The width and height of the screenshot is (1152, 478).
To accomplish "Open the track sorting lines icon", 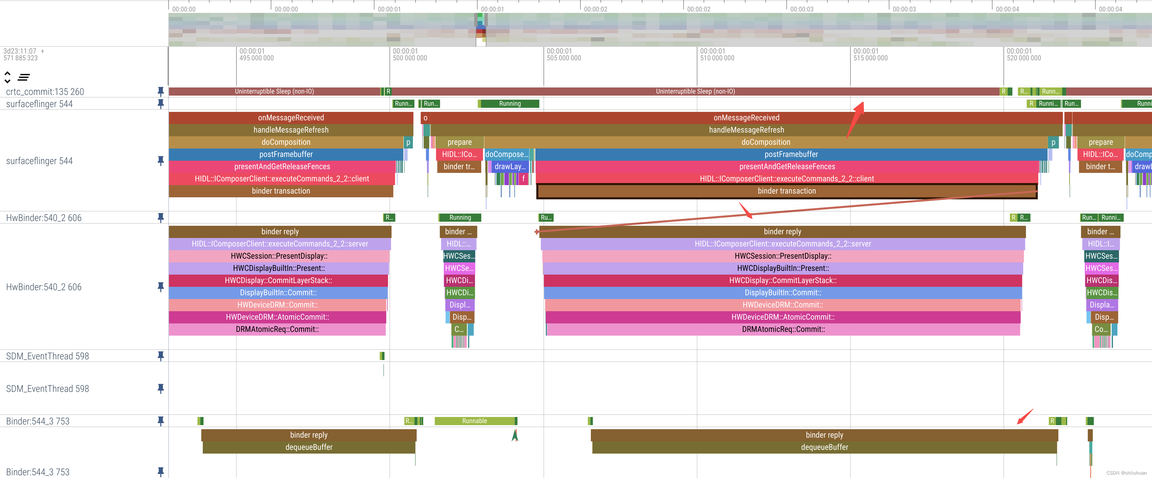I will click(x=24, y=77).
